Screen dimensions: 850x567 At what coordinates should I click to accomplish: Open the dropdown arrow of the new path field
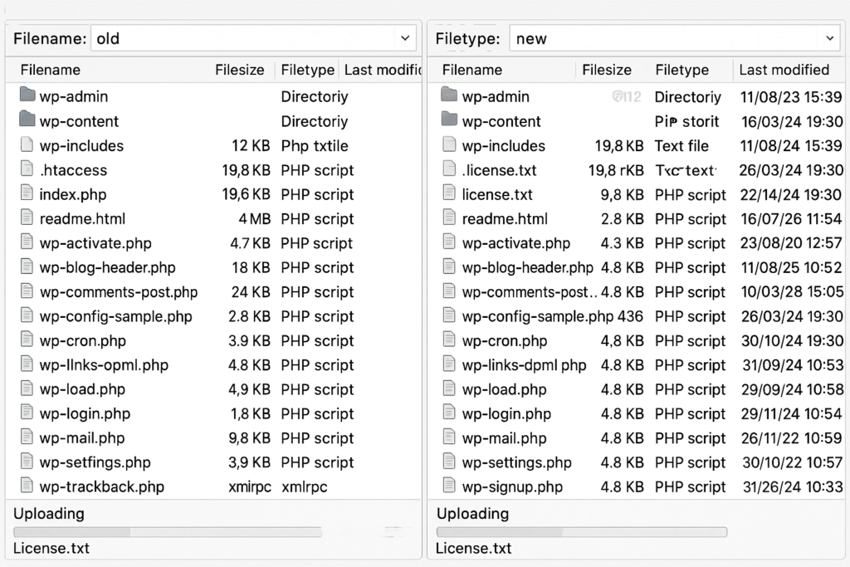829,38
